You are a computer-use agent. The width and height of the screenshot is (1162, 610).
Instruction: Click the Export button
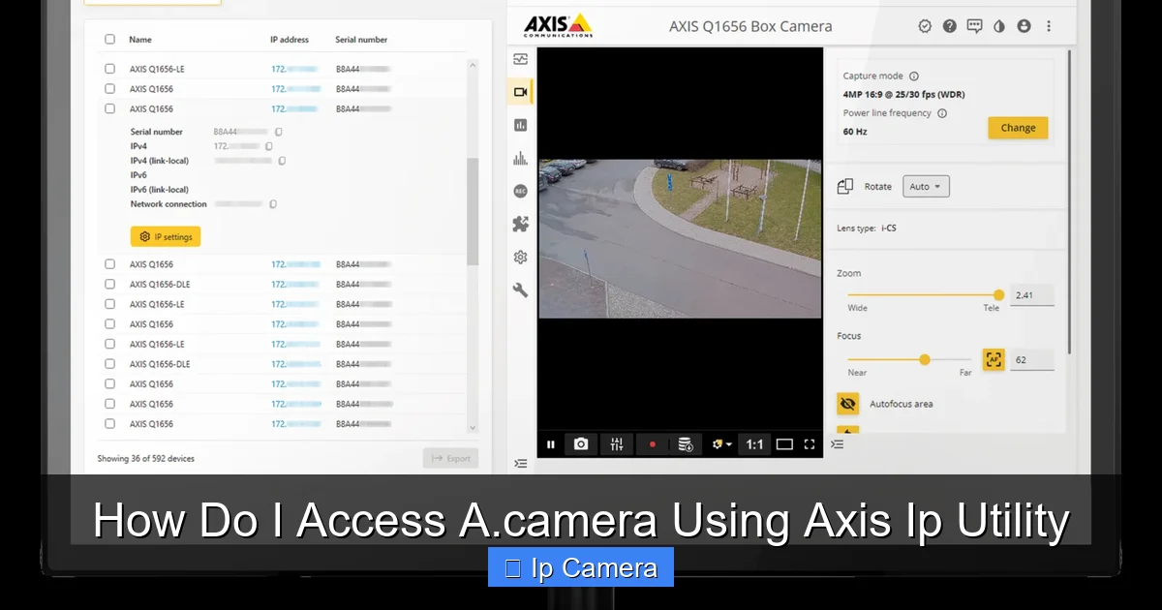coord(450,458)
